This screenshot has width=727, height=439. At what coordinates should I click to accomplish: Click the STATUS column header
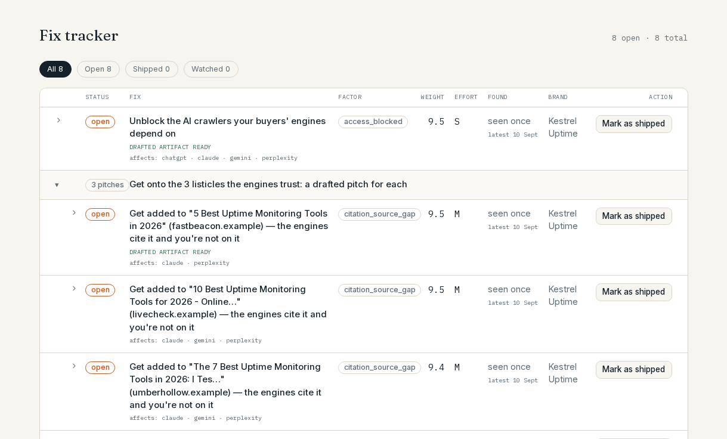tap(97, 97)
